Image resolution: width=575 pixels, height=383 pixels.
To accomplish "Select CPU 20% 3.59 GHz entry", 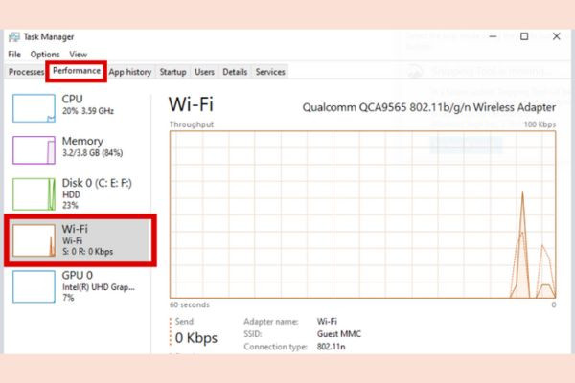I will pyautogui.click(x=79, y=108).
